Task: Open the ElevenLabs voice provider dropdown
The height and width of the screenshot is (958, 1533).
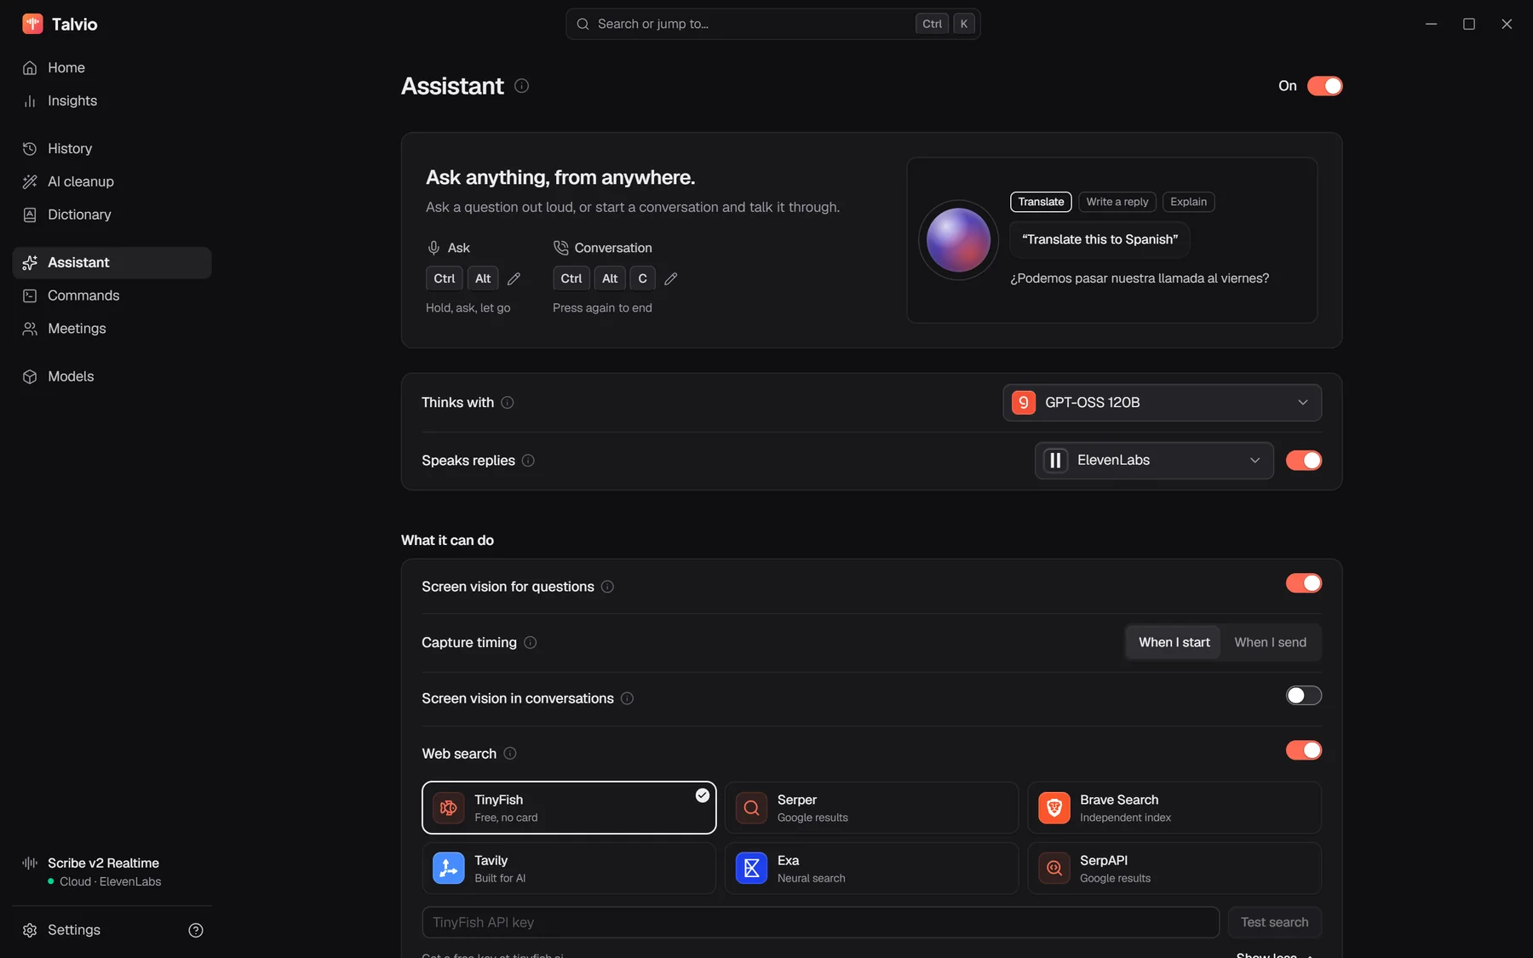Action: 1154,461
